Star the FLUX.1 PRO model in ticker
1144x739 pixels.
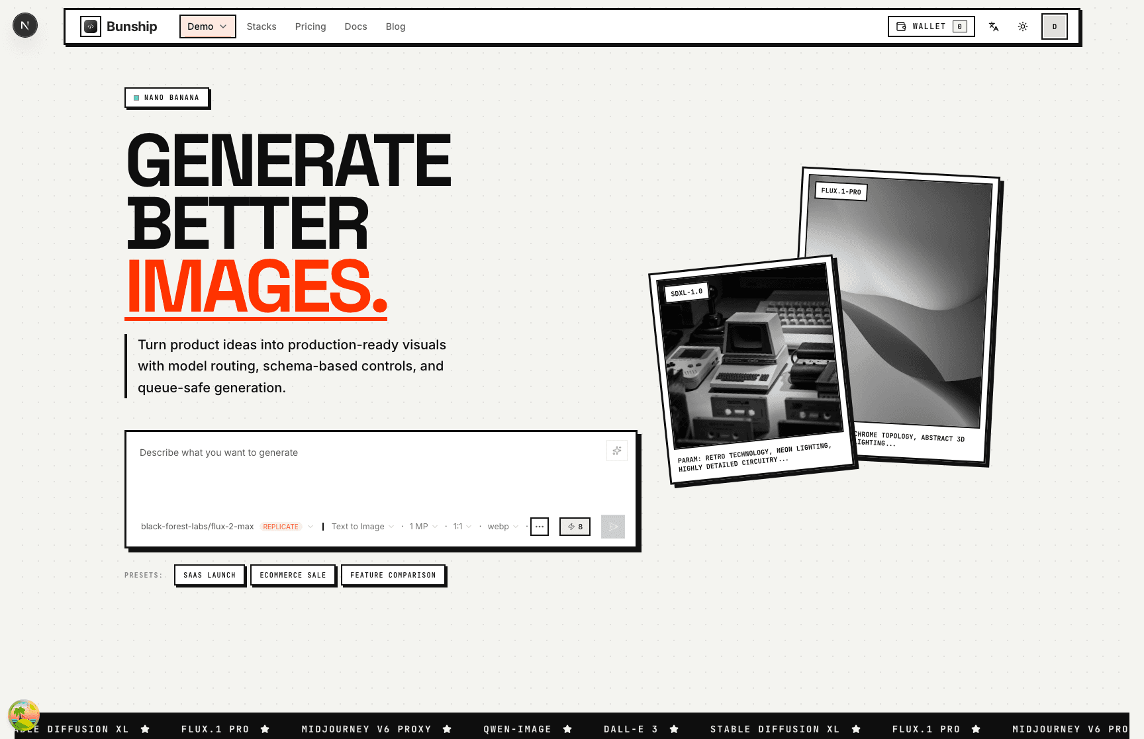click(265, 729)
